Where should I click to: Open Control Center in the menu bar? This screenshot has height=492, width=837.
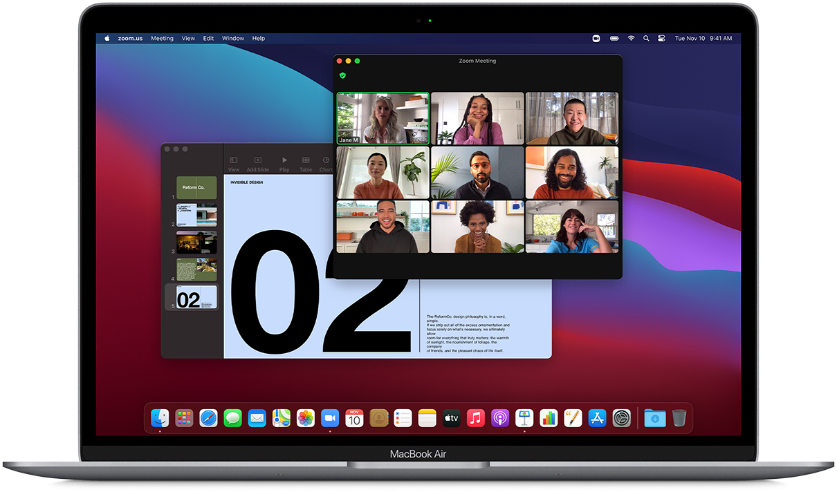click(661, 39)
